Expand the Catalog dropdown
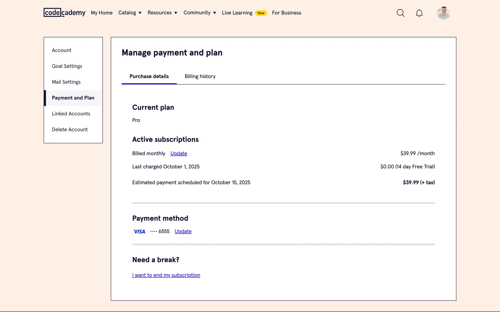Viewport: 500px width, 312px height. 130,13
